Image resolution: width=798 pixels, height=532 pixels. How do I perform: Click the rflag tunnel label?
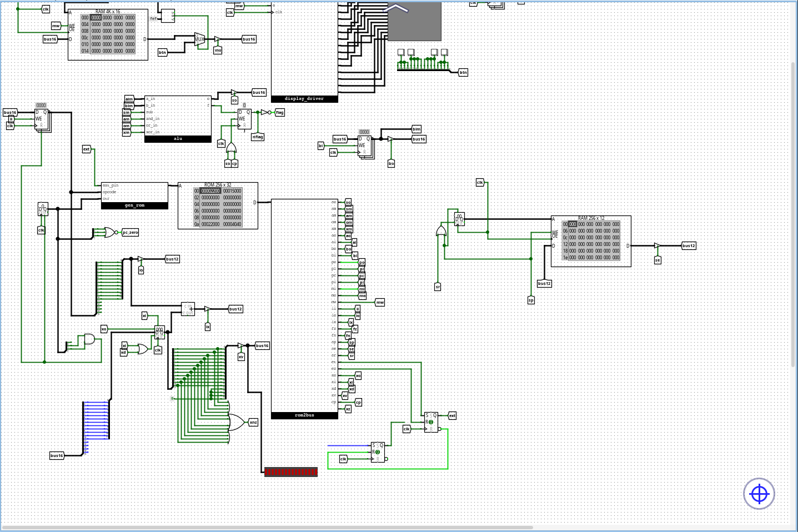[258, 137]
